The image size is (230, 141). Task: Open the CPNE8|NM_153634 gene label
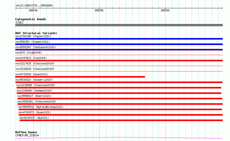point(27,135)
